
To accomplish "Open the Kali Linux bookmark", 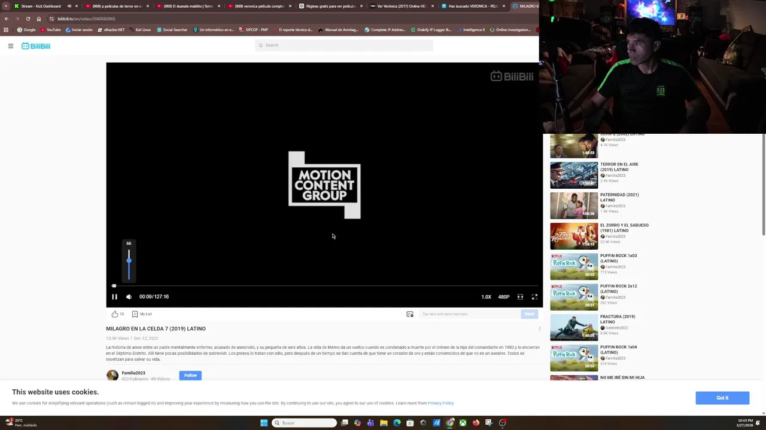I will [139, 30].
